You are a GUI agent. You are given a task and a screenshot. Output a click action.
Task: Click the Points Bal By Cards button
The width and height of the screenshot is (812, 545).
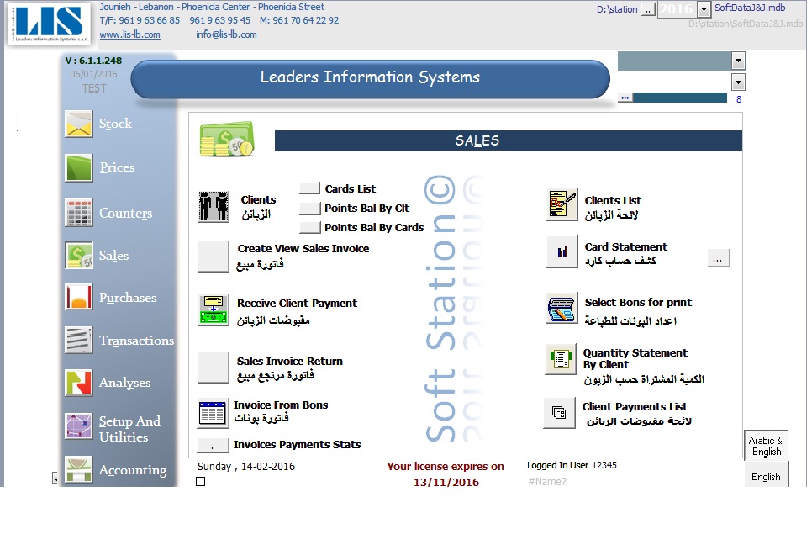(x=309, y=227)
